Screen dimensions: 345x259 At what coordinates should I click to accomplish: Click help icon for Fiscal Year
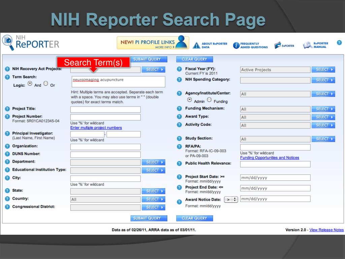point(179,69)
